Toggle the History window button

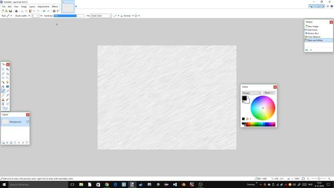314,6
